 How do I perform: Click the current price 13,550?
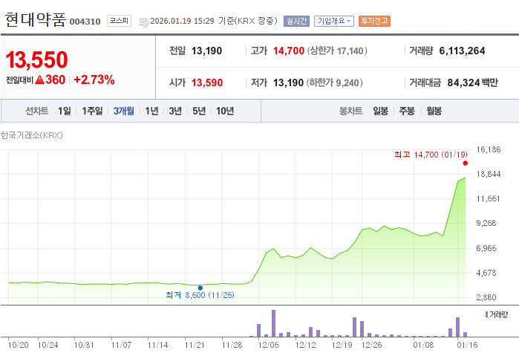(36, 60)
